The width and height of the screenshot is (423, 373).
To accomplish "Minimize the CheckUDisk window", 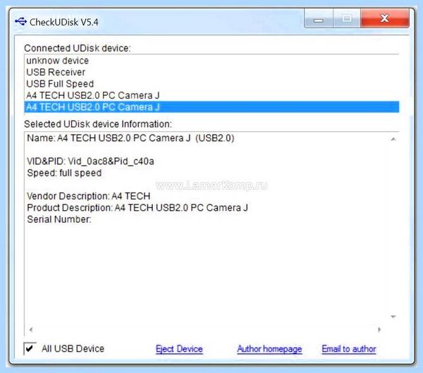I will (319, 18).
